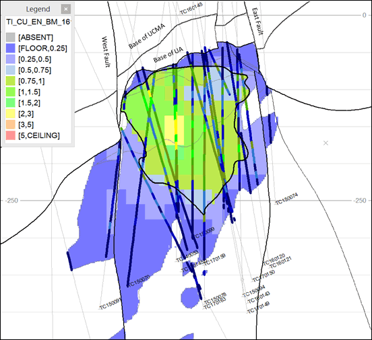Select the TI_CU_EN_BM_16 legend heading
The height and width of the screenshot is (340, 372).
point(38,22)
